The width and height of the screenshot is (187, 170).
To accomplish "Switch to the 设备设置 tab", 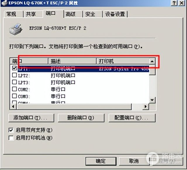I will tap(115, 14).
